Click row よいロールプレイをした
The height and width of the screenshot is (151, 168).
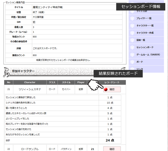tap(63, 119)
